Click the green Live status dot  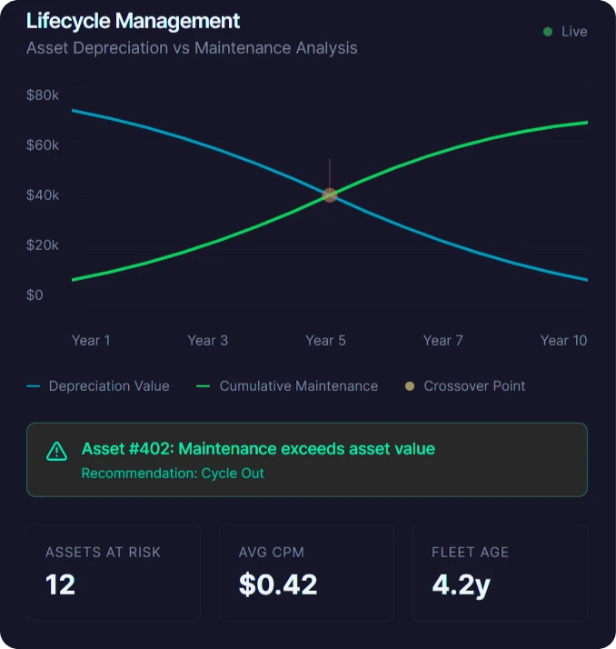[x=548, y=32]
